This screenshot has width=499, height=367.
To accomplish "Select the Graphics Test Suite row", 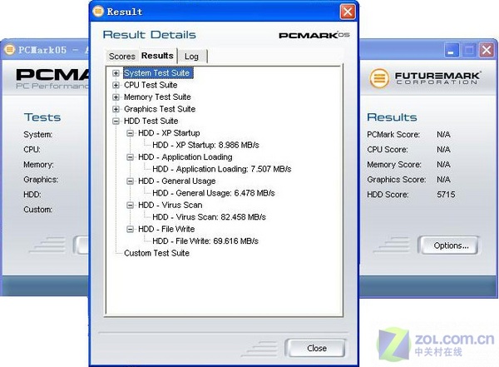I will [x=160, y=109].
